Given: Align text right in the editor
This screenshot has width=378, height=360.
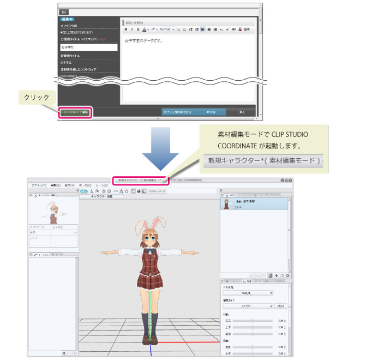Looking at the screenshot, I should (x=215, y=29).
